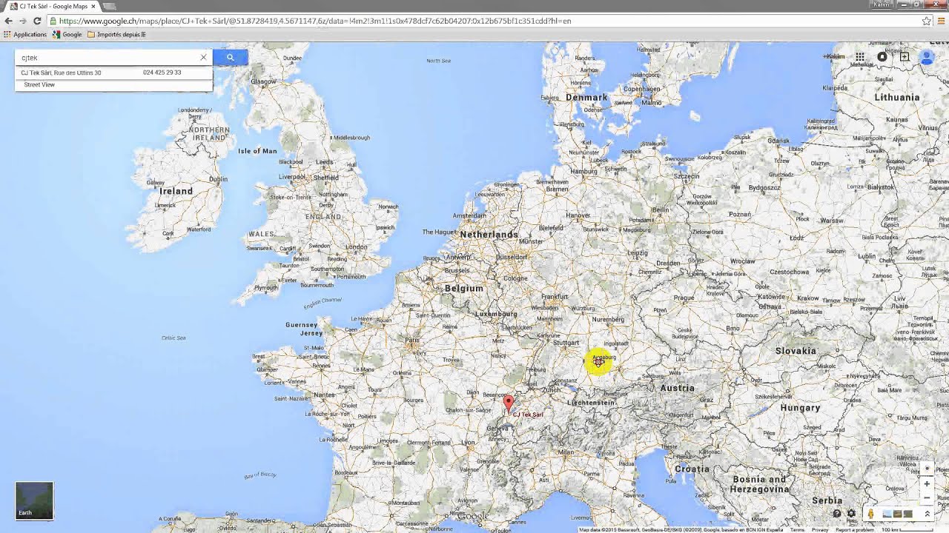Click the Hungary country label

click(800, 407)
